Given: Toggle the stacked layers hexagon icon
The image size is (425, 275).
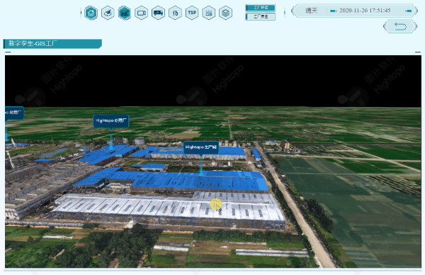Looking at the screenshot, I should 225,13.
